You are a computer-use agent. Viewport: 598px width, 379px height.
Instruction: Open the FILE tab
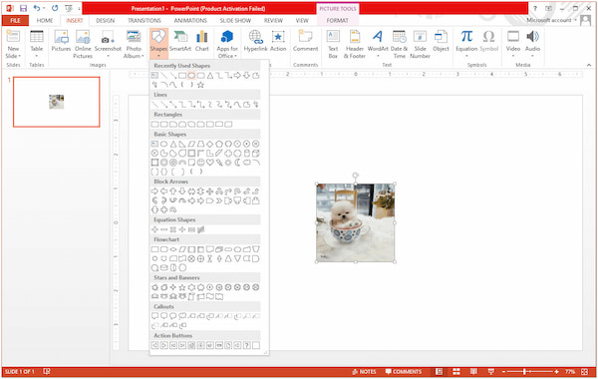point(15,20)
